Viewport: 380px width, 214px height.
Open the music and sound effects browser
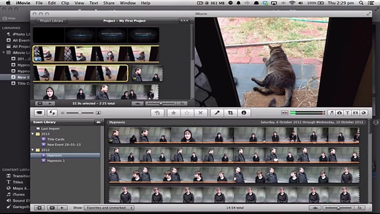(x=332, y=113)
